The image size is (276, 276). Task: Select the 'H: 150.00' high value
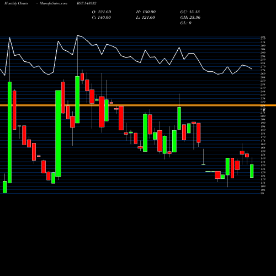146,12
